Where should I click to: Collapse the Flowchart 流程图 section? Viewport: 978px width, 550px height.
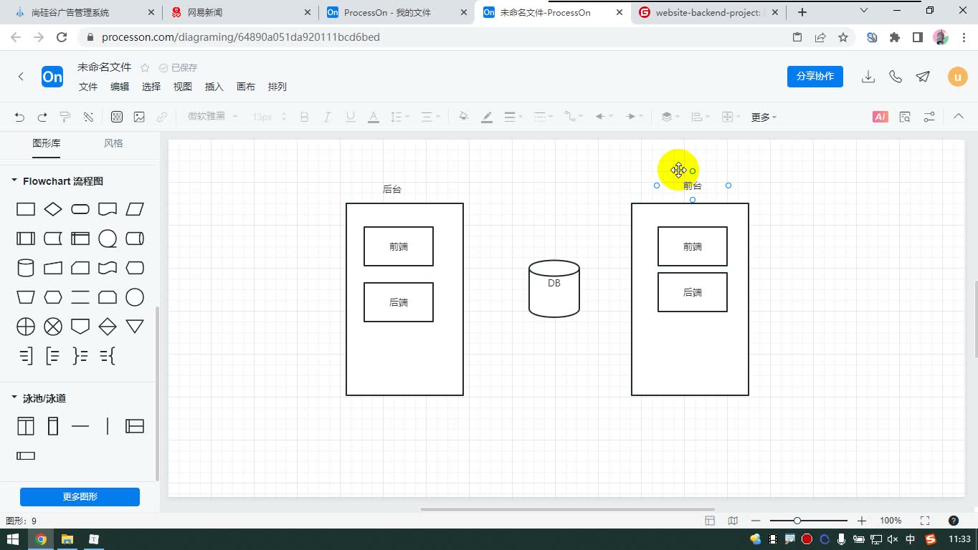tap(14, 181)
